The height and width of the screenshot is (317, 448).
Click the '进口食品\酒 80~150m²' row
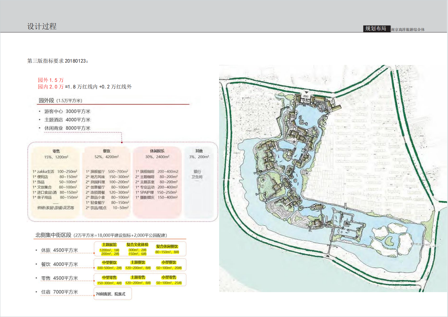click(55, 192)
